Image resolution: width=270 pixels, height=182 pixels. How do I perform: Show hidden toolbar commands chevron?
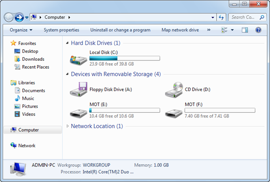pos(209,30)
